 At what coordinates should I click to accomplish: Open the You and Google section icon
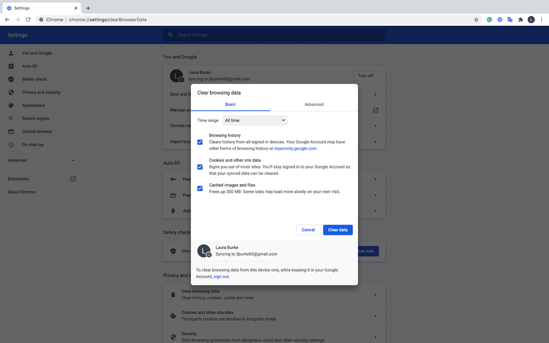(x=11, y=53)
